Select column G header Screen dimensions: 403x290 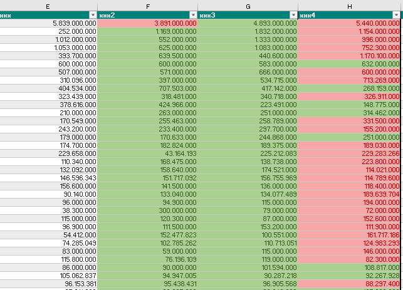pyautogui.click(x=248, y=7)
